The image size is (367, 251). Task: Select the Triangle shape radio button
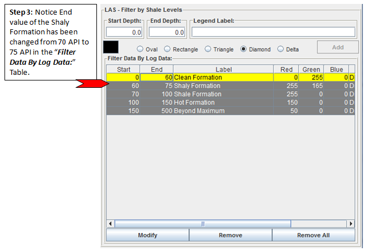(x=208, y=49)
